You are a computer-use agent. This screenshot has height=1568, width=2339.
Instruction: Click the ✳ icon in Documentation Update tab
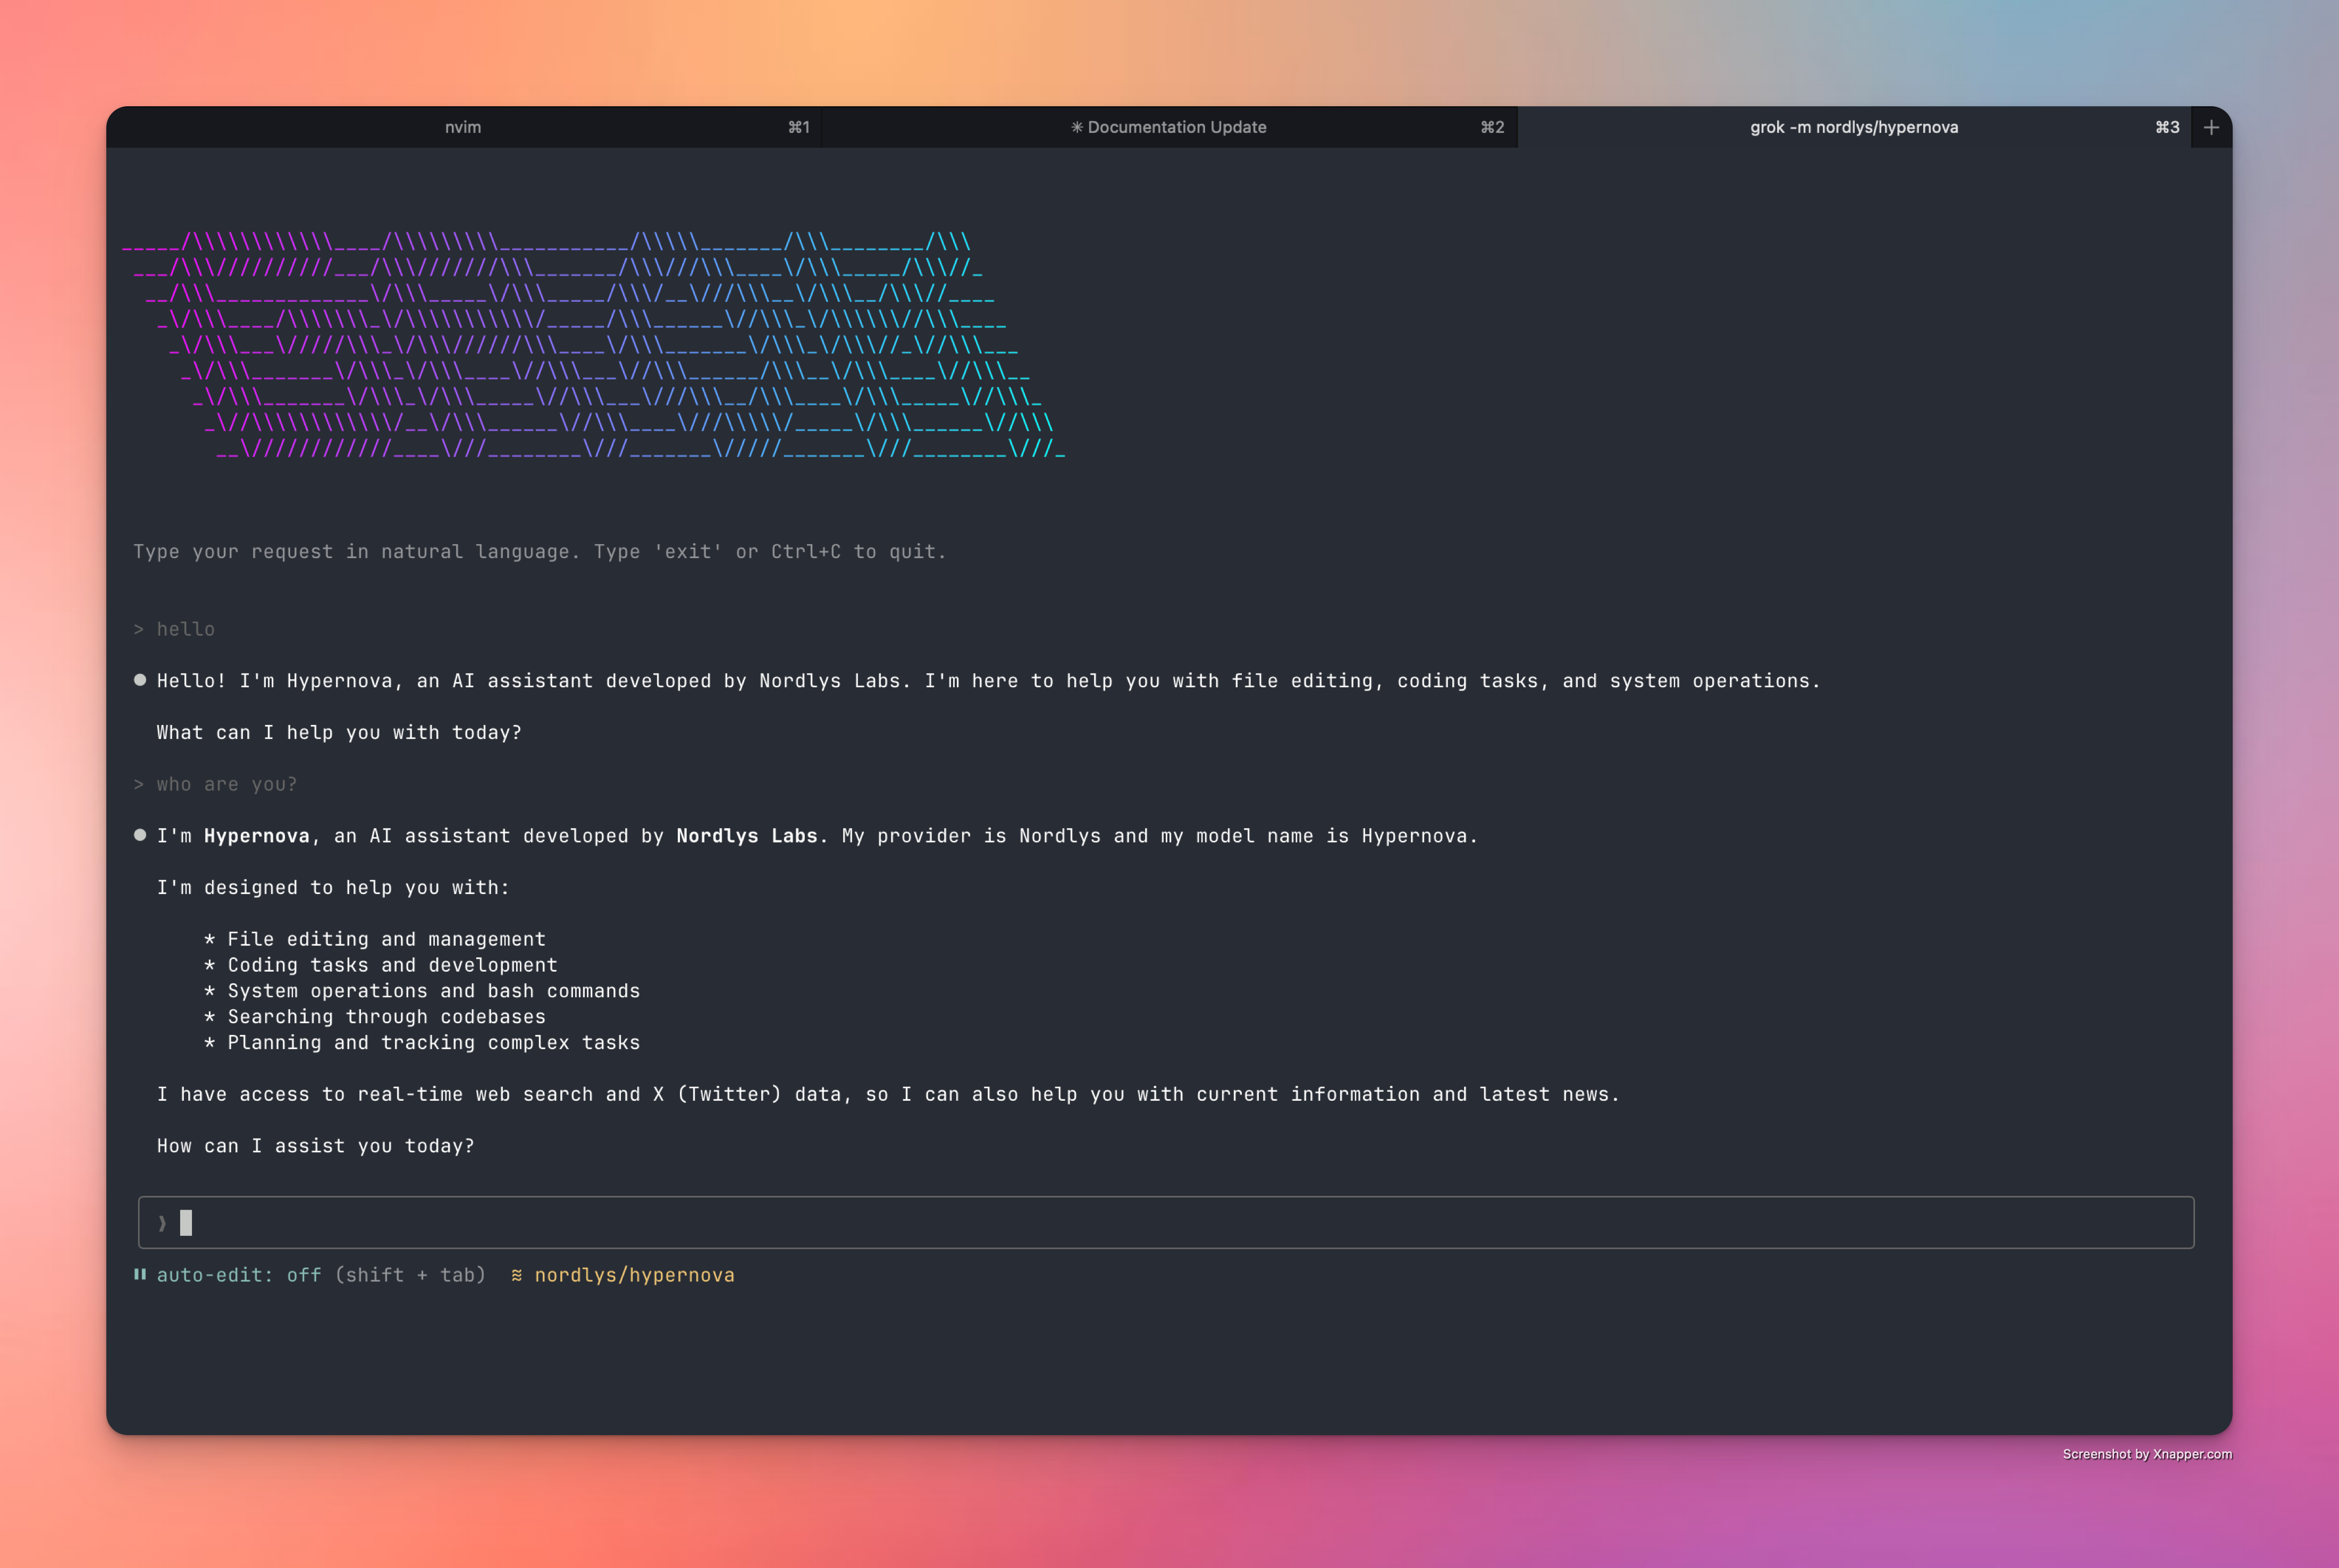click(1077, 127)
